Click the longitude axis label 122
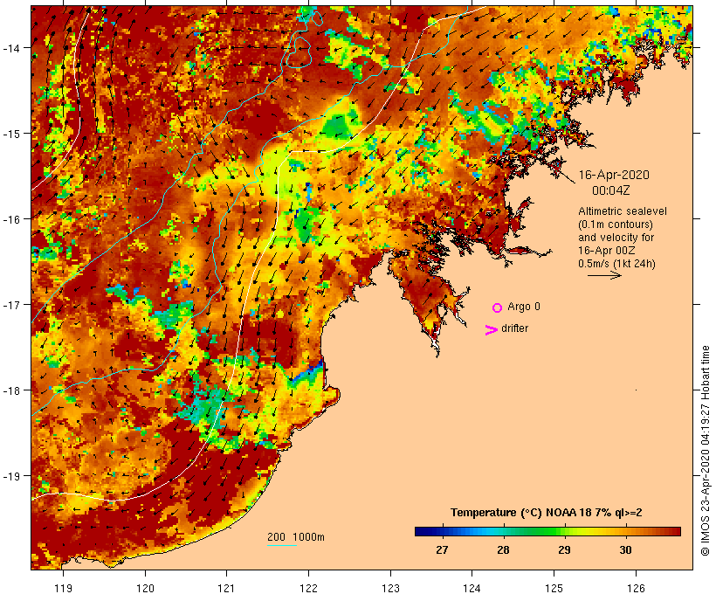716x594 pixels. tap(309, 588)
